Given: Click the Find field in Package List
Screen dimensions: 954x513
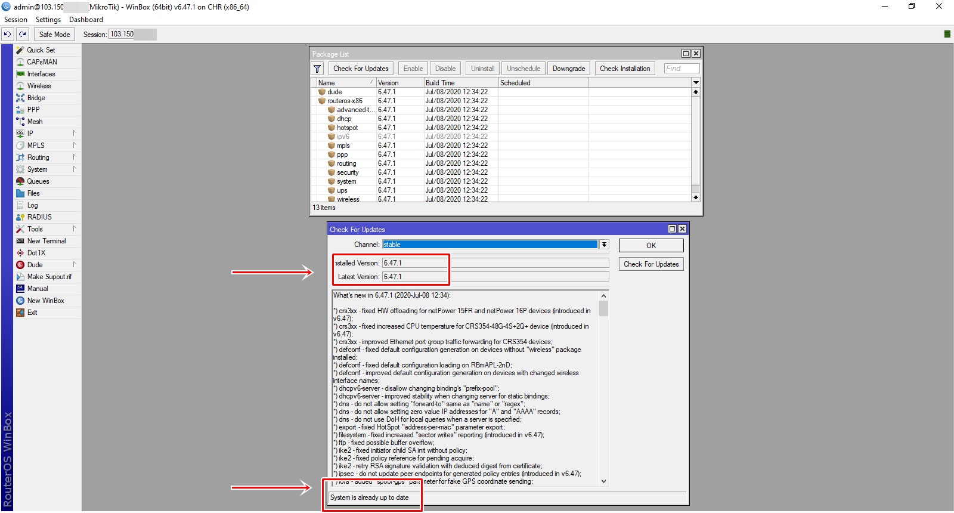Looking at the screenshot, I should [682, 69].
